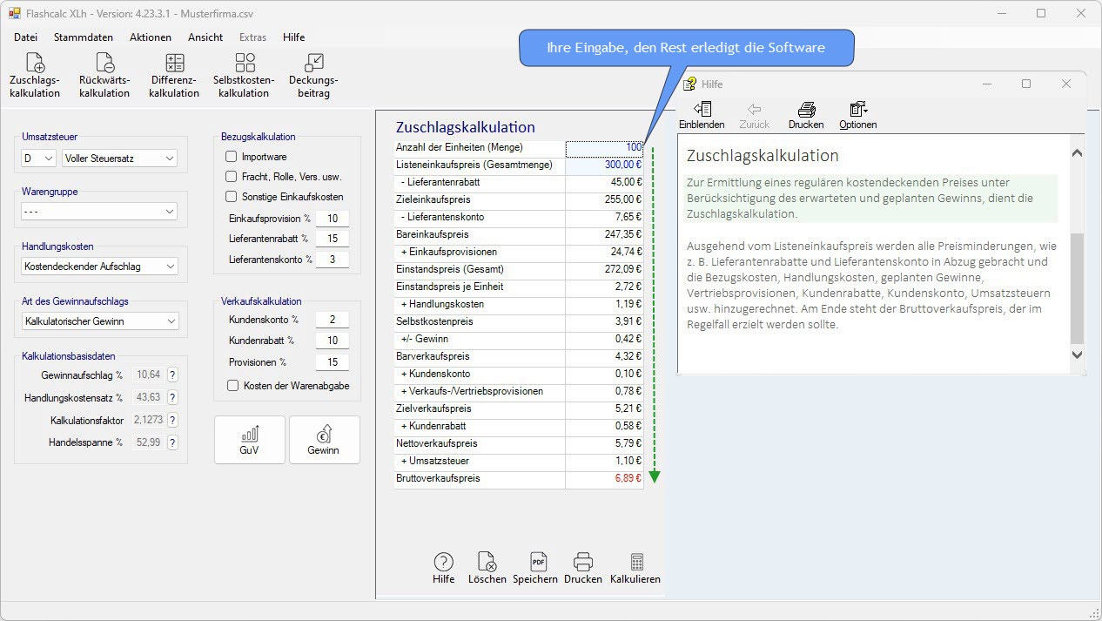1102x621 pixels.
Task: Open the Differenzkalkulation calculator
Action: [x=174, y=75]
